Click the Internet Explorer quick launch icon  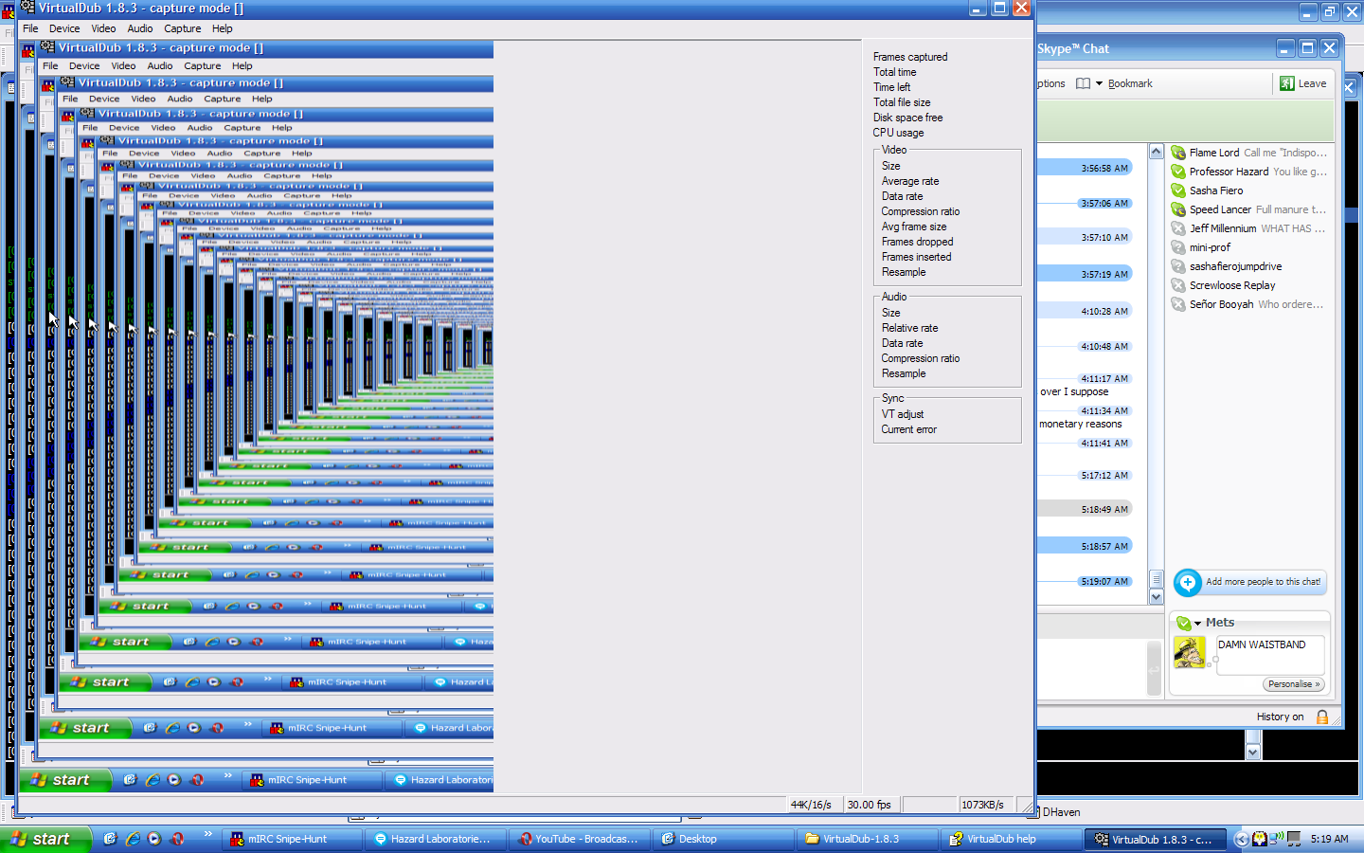click(x=133, y=839)
